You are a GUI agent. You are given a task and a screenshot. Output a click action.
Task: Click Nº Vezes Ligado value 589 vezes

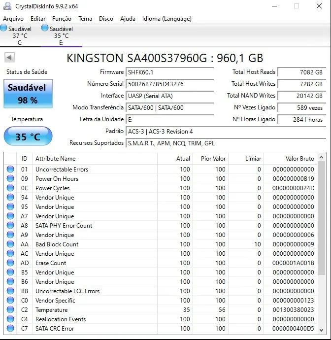(302, 108)
